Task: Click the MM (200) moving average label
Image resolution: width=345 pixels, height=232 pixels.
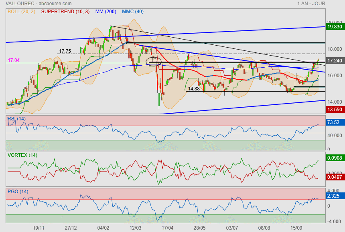Action: 106,12
